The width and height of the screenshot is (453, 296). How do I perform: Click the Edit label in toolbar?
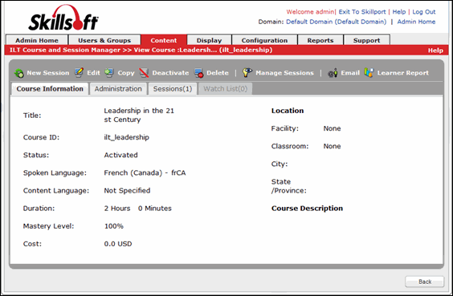pyautogui.click(x=94, y=73)
